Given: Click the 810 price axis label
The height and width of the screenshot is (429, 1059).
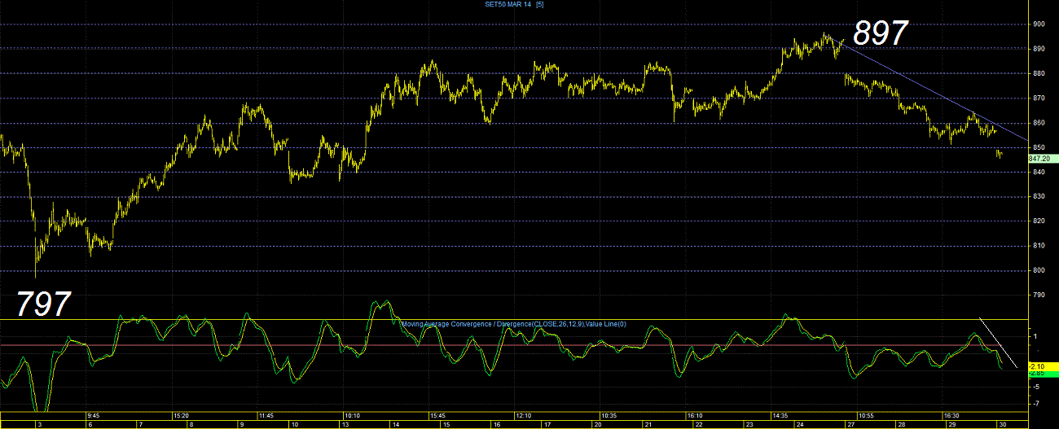Looking at the screenshot, I should (x=1039, y=246).
